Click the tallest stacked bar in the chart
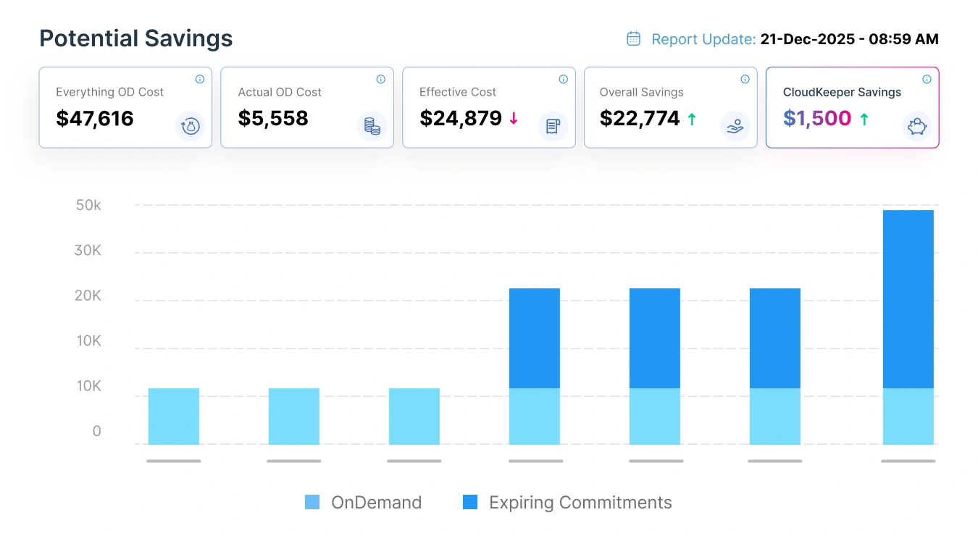The image size is (978, 536). click(908, 326)
